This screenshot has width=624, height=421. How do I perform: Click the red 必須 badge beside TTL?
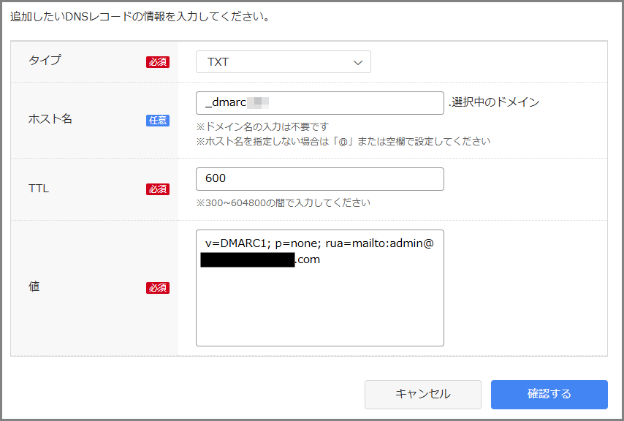click(x=157, y=189)
